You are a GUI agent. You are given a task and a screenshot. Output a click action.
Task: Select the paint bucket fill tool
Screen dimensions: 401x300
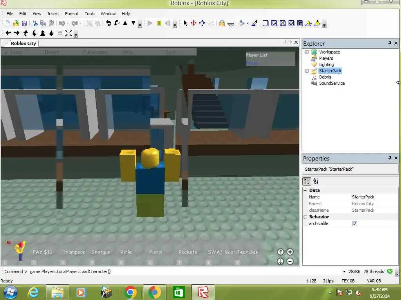pyautogui.click(x=241, y=23)
